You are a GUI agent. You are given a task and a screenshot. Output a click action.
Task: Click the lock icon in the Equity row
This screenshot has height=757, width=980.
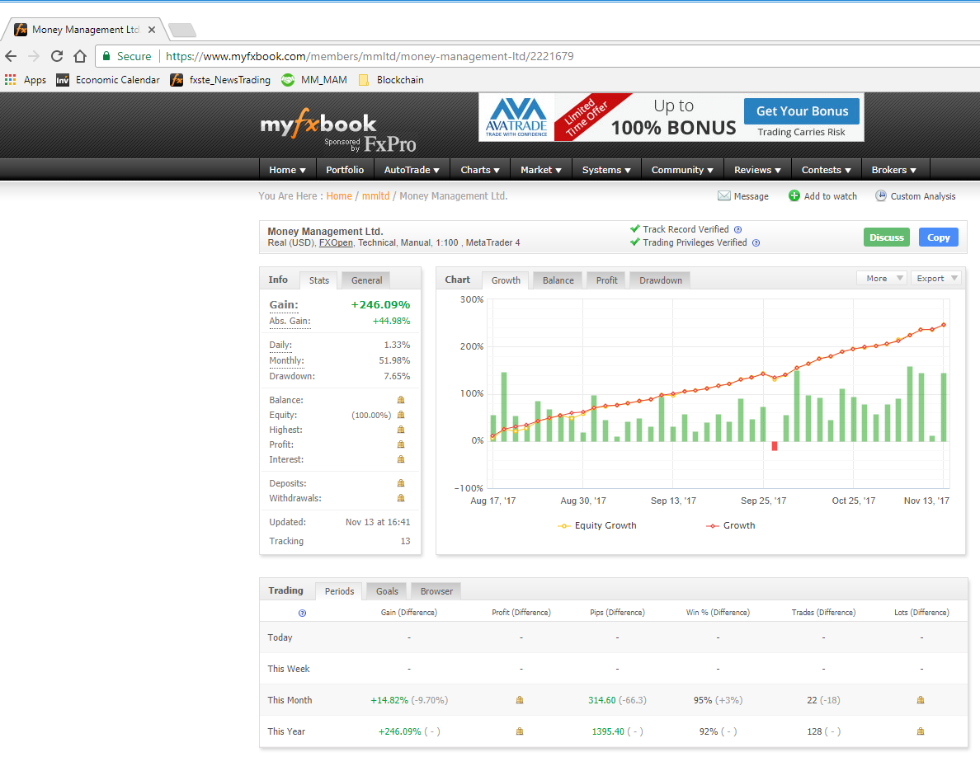coord(401,415)
